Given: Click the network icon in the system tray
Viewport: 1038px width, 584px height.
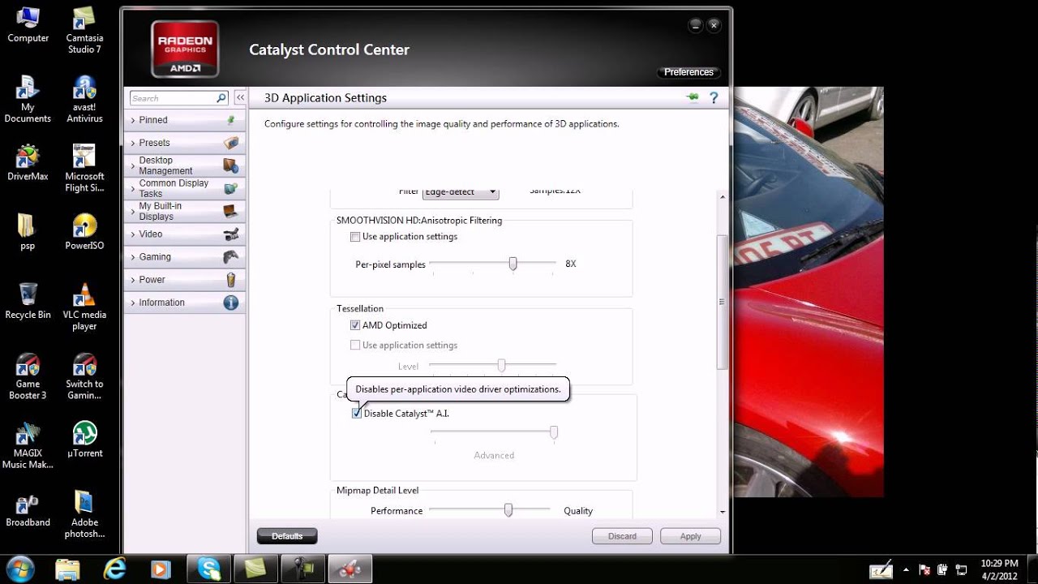Looking at the screenshot, I should (961, 569).
